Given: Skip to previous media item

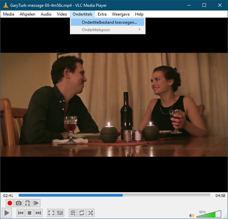Looking at the screenshot, I should tap(21, 213).
